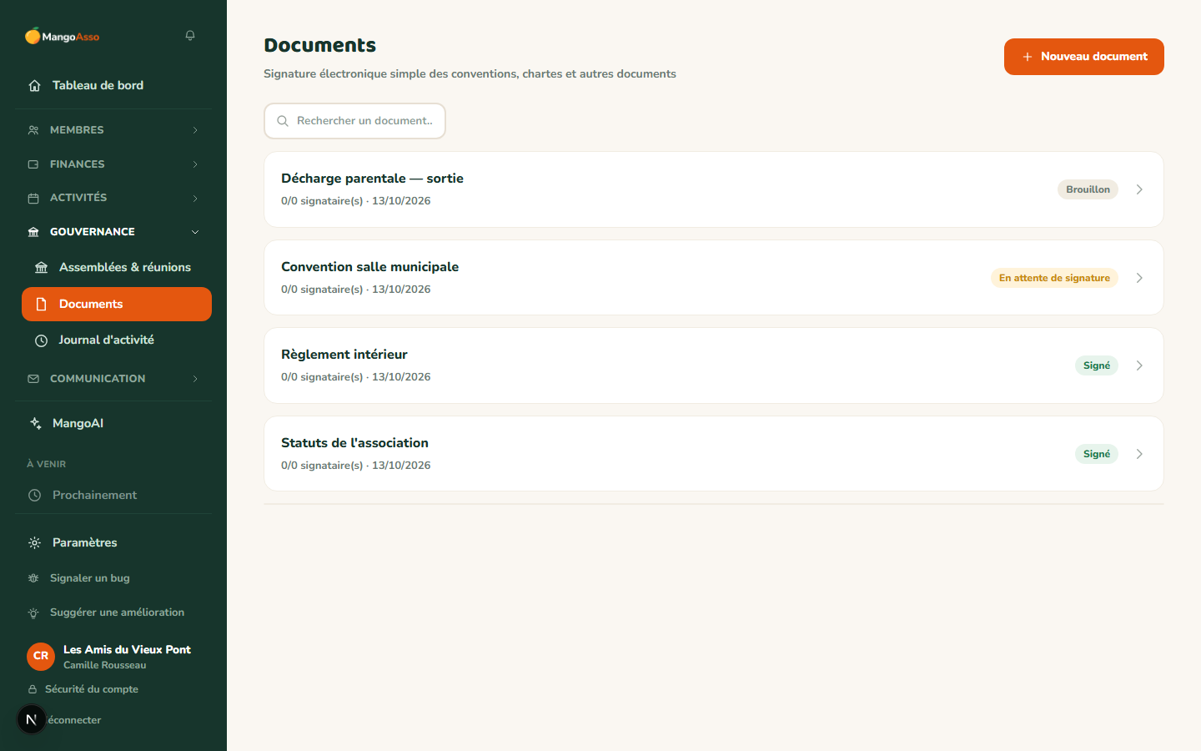Open Convention salle municipale row chevron
Image resolution: width=1201 pixels, height=751 pixels.
tap(1139, 278)
